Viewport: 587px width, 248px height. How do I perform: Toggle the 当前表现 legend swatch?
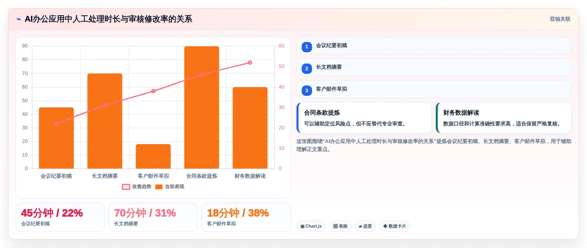159,186
